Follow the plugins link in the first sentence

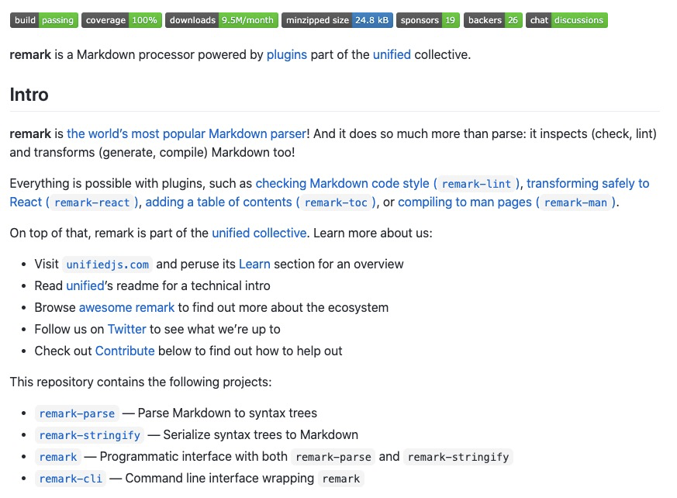click(287, 55)
